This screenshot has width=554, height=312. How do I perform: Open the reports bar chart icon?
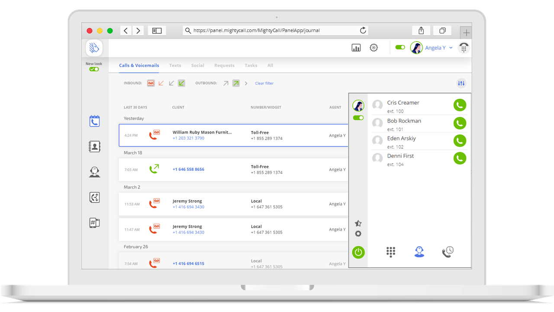click(x=356, y=48)
